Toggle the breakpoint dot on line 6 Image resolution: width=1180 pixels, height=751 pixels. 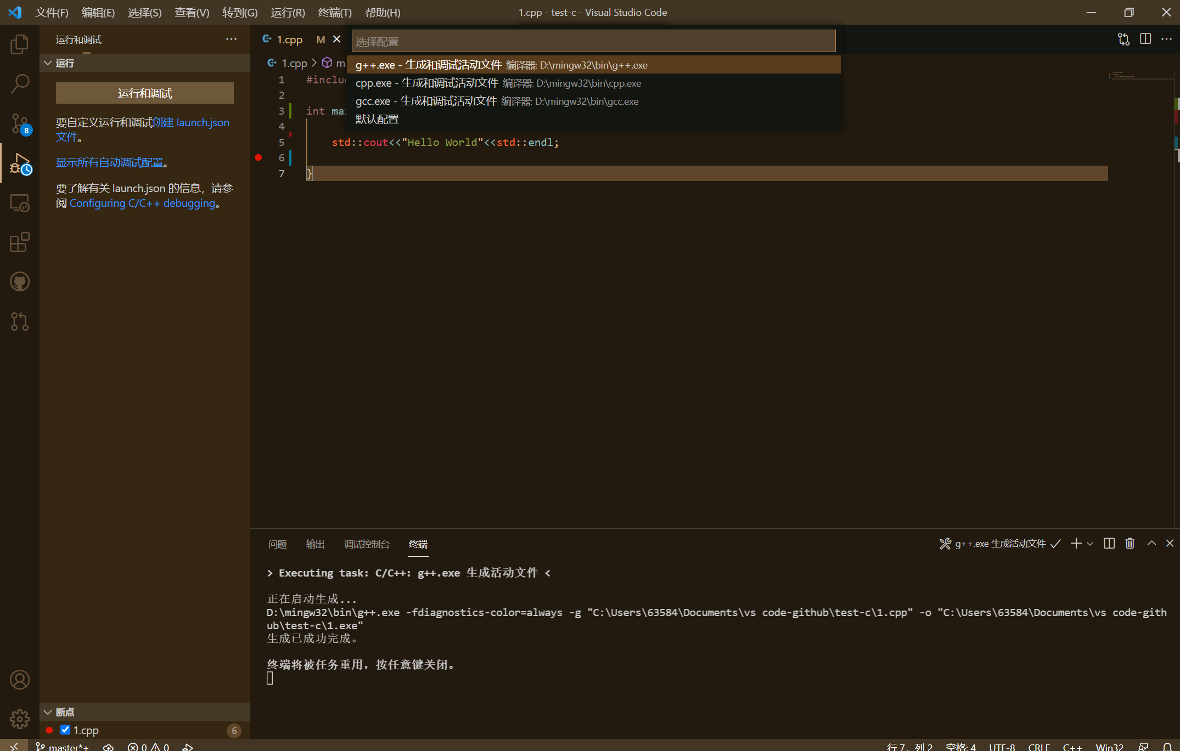[259, 157]
